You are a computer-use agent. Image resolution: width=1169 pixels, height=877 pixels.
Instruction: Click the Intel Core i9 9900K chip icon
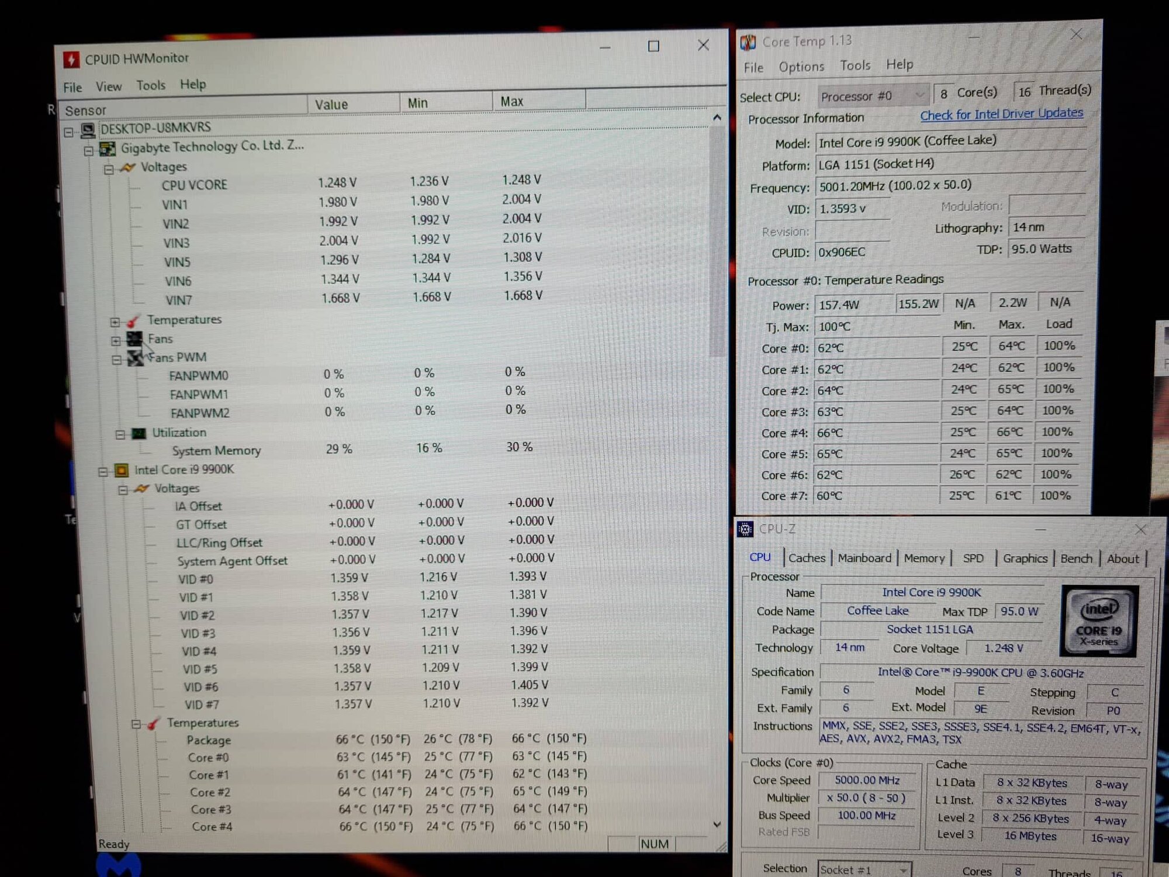122,470
